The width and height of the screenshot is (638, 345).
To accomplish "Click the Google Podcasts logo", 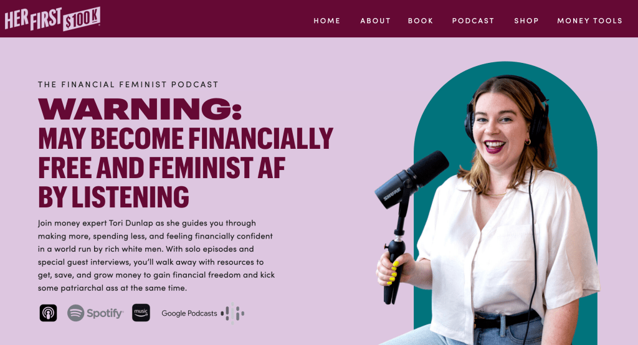I will click(x=202, y=313).
